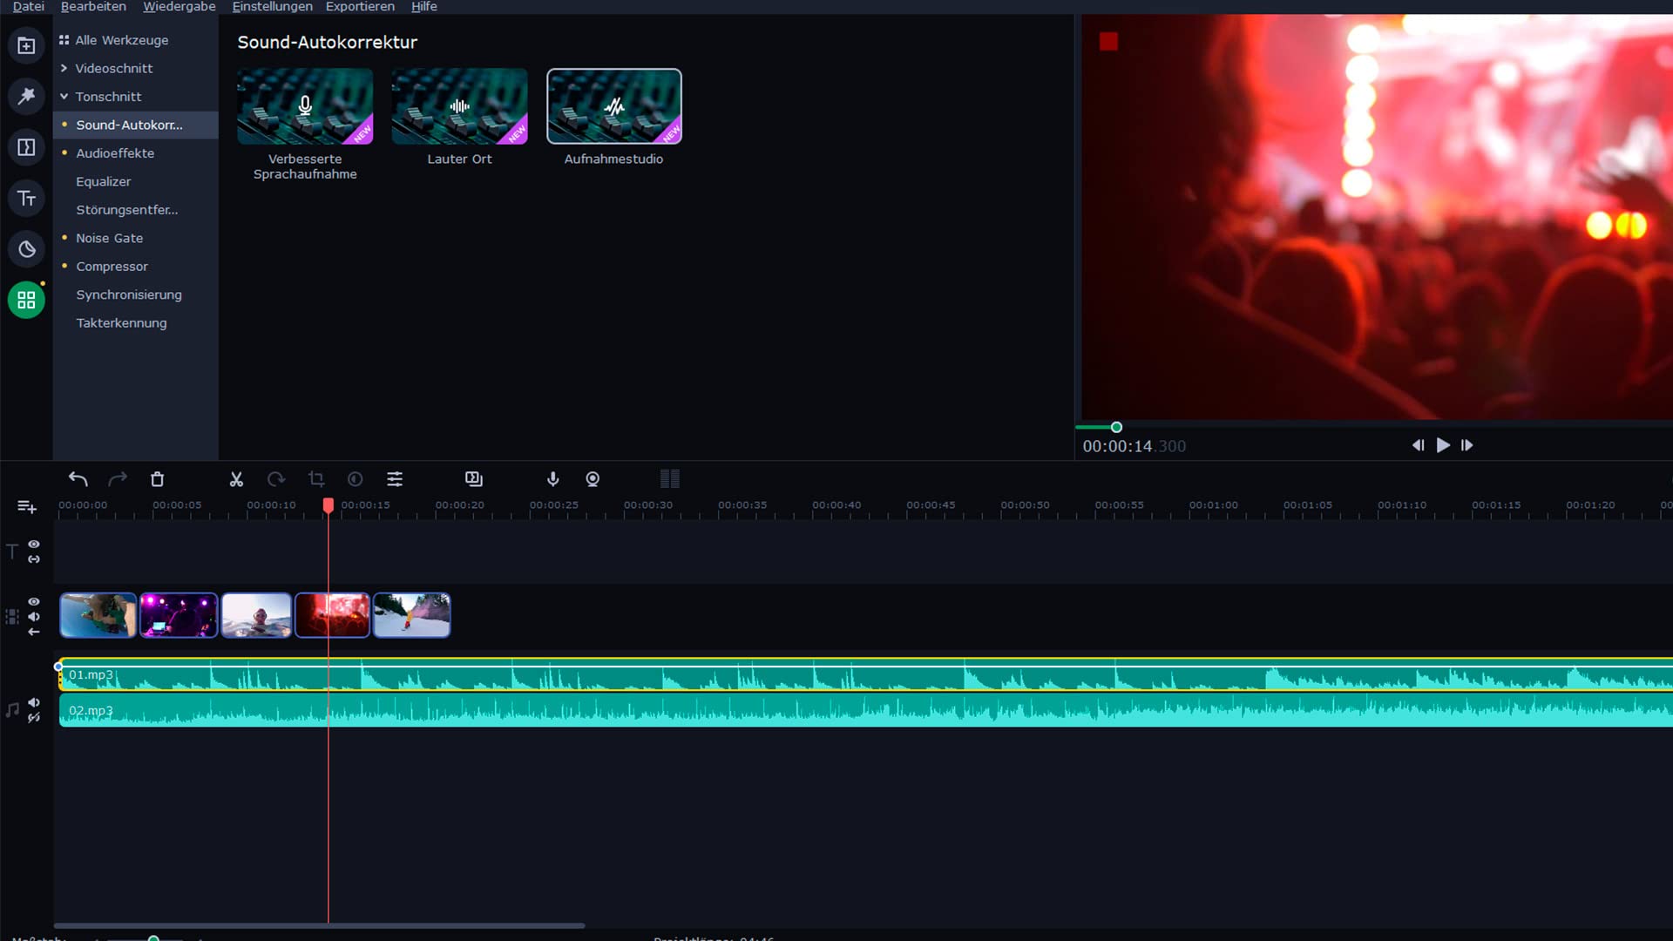Open the filters magic wand panel
This screenshot has width=1673, height=941.
pos(26,96)
